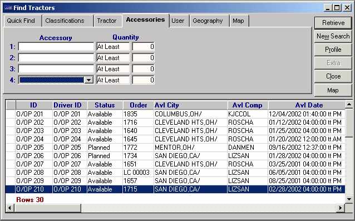Click order LC 00003 cell
Screen dimensions: 355x221
coord(138,173)
